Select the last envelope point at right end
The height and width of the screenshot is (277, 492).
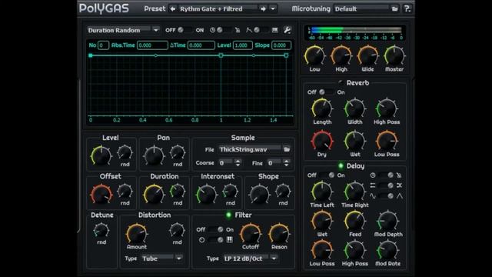(286, 55)
